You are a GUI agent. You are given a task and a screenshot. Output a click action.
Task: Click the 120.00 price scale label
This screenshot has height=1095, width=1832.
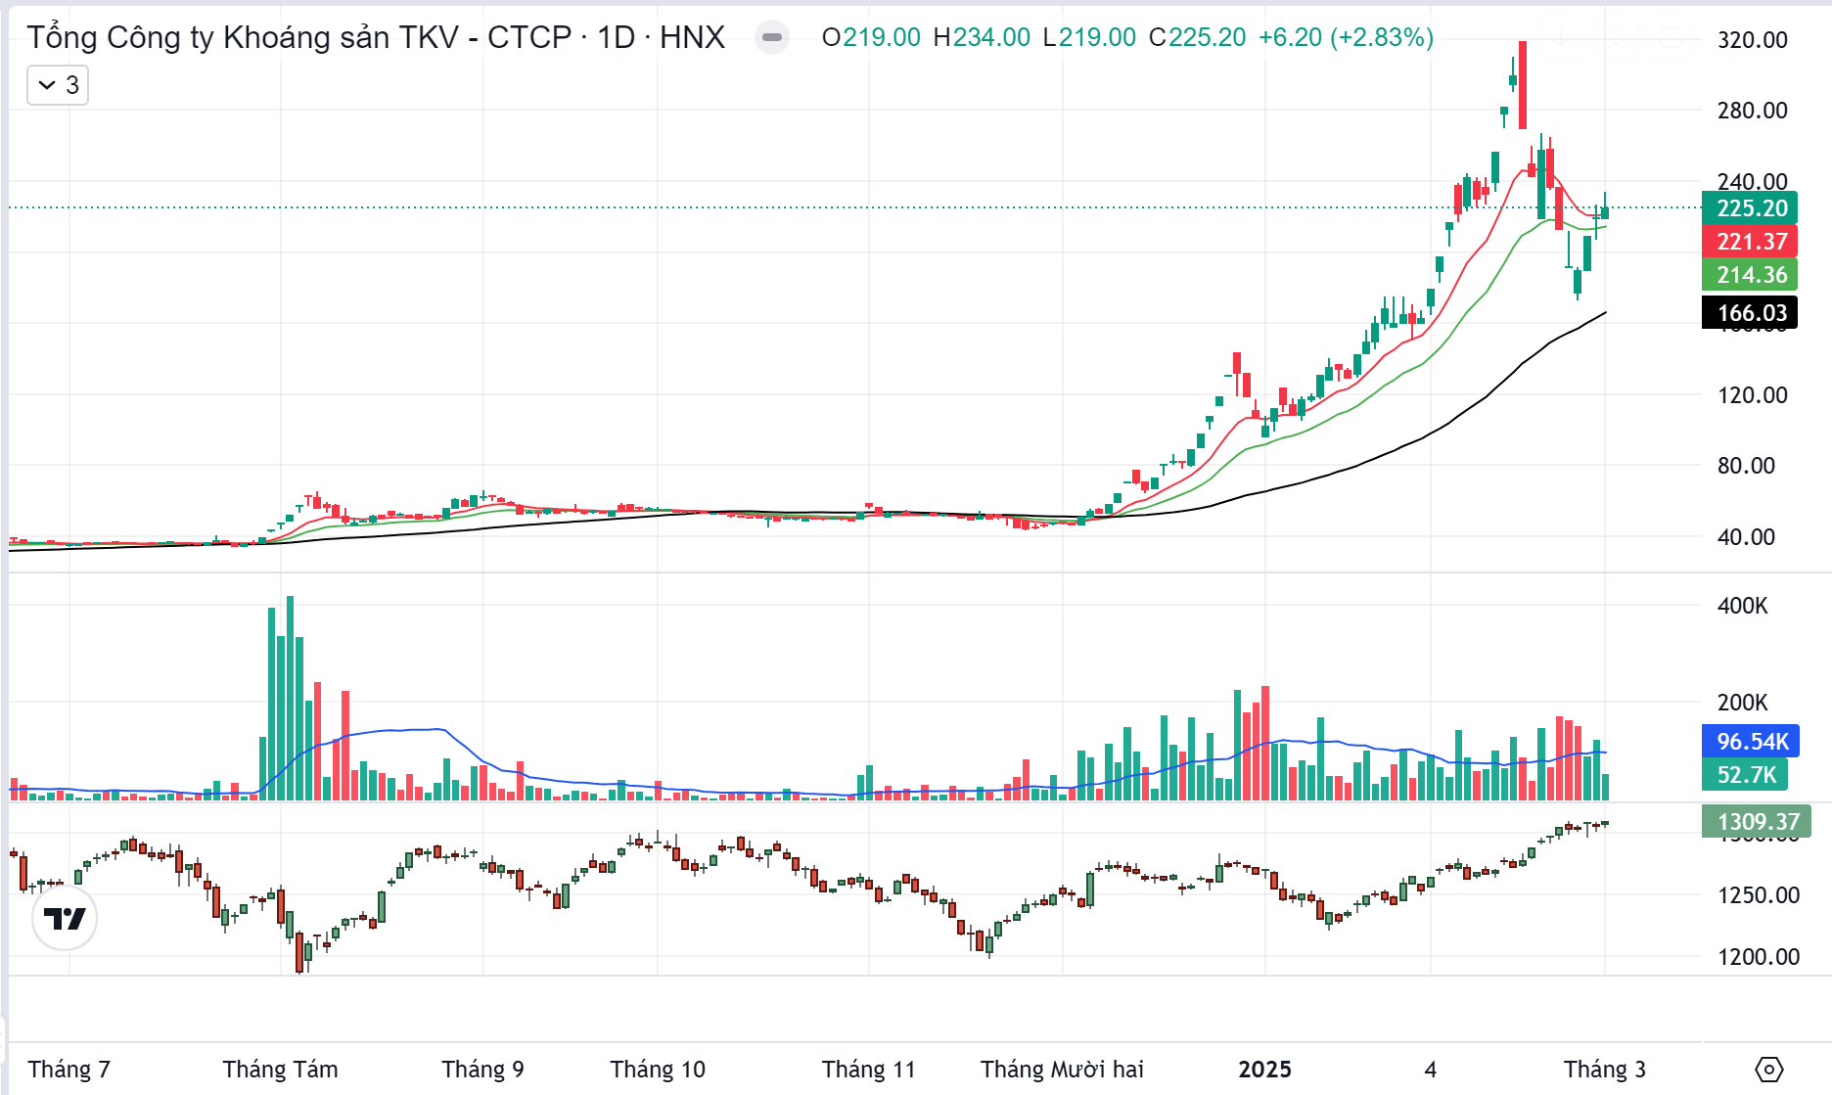tap(1752, 395)
